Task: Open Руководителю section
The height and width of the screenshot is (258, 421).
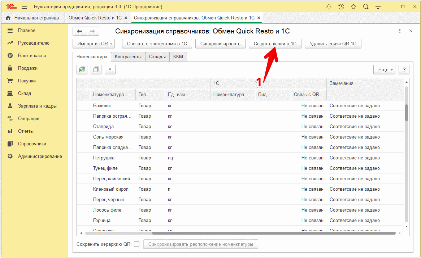Action: [34, 43]
